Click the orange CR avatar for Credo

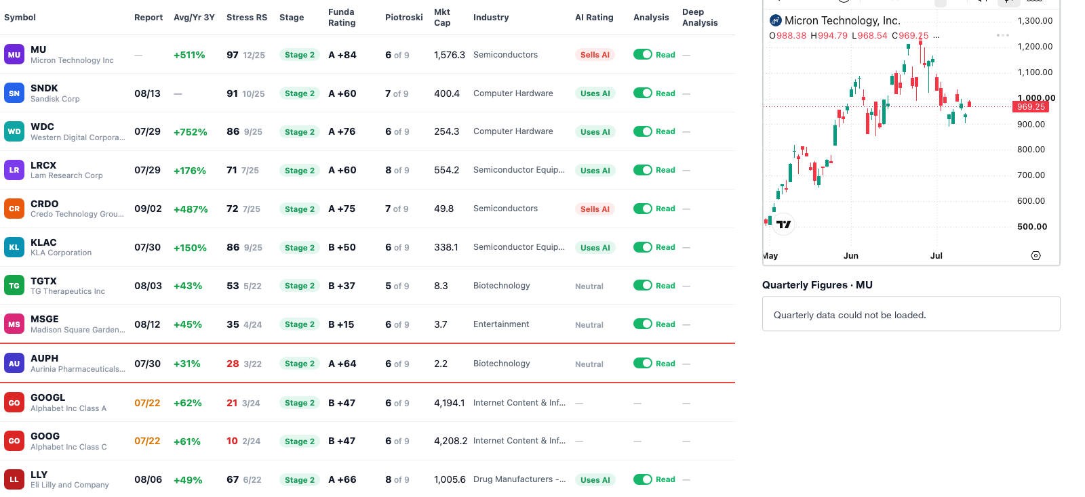tap(14, 209)
